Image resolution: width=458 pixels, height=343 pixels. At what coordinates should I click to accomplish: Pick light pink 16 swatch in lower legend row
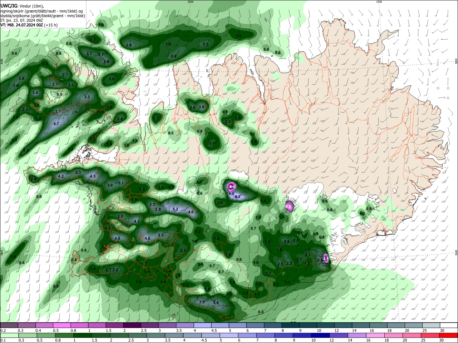click(375, 335)
